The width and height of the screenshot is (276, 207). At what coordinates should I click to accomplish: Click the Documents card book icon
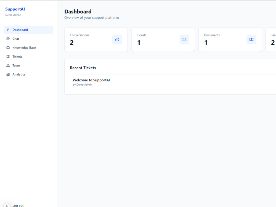pos(251,39)
